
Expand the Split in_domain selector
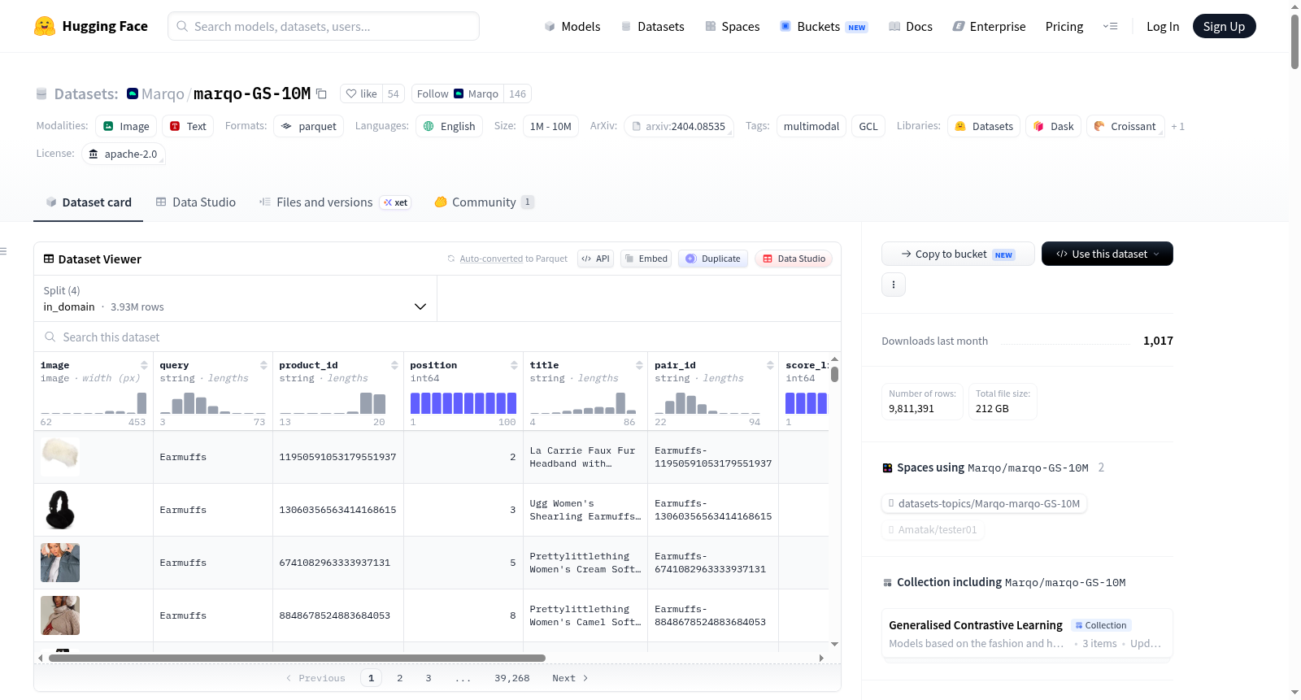(x=235, y=298)
